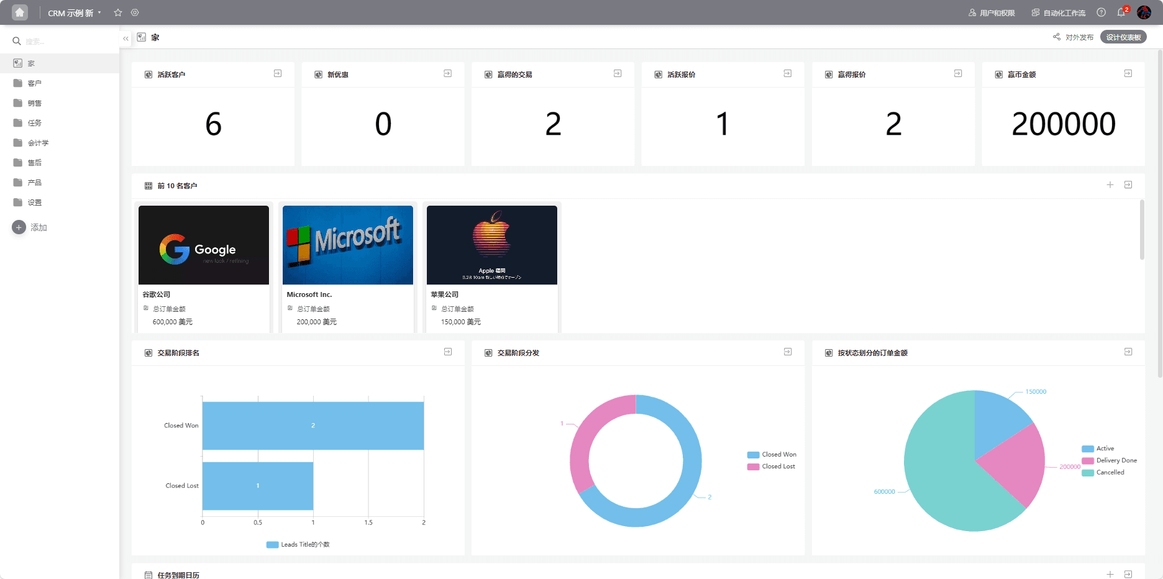Click the 对外发布 link

tap(1074, 37)
